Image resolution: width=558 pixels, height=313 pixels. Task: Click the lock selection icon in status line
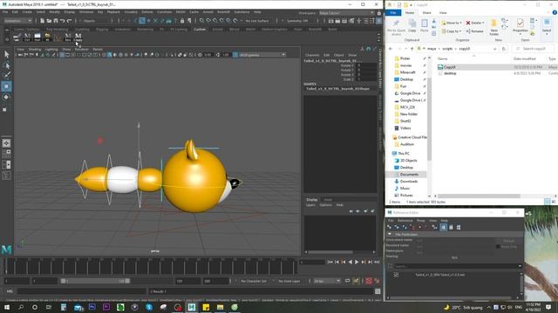point(182,21)
